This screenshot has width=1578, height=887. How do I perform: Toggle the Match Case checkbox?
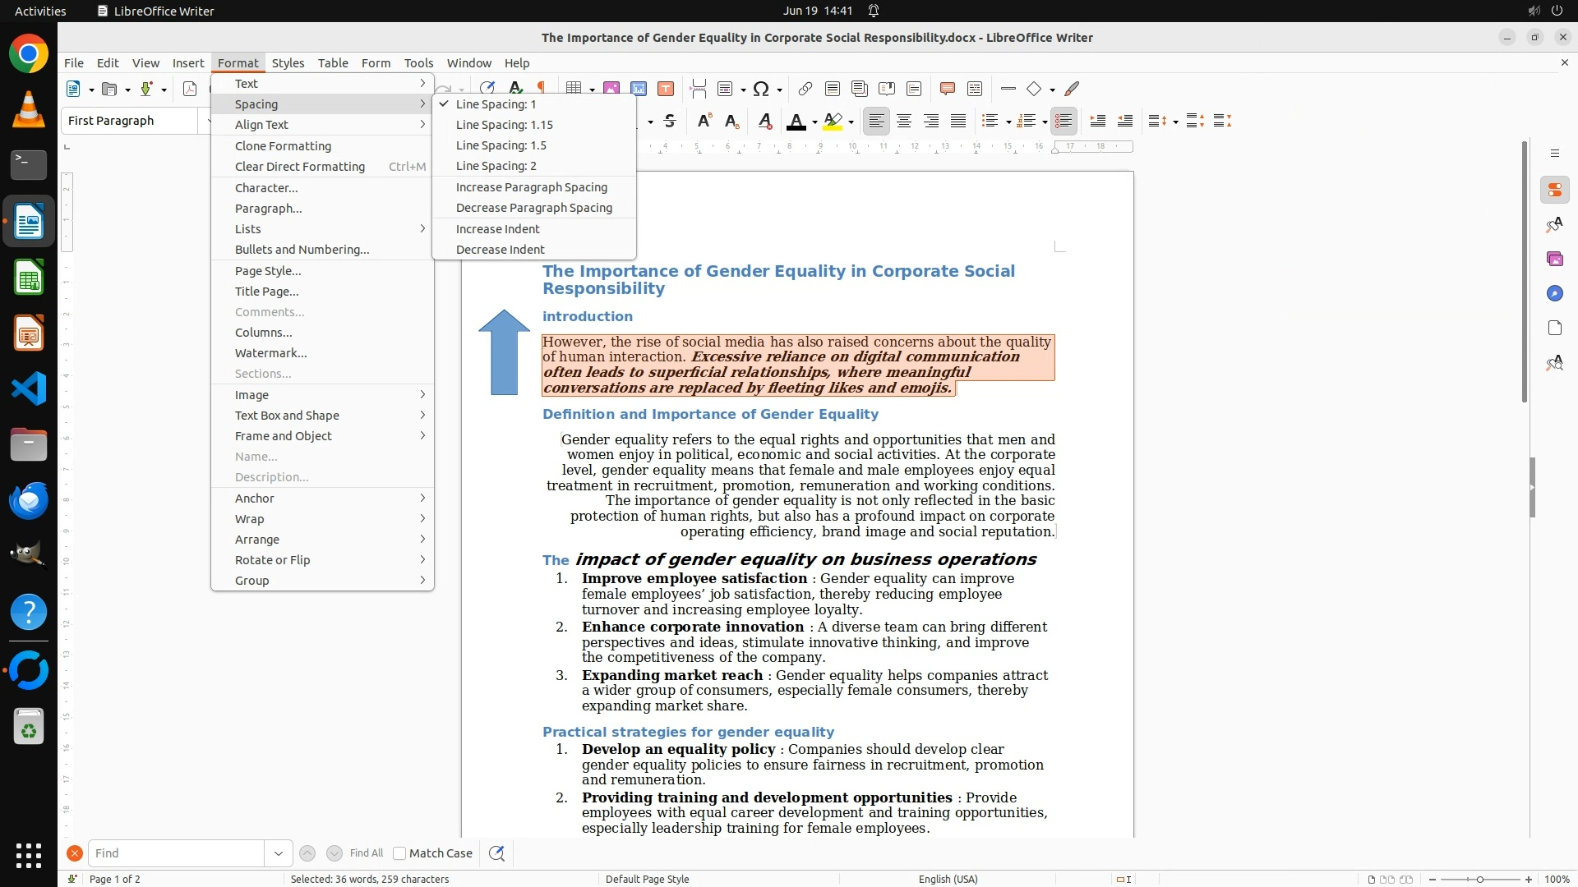pos(399,853)
